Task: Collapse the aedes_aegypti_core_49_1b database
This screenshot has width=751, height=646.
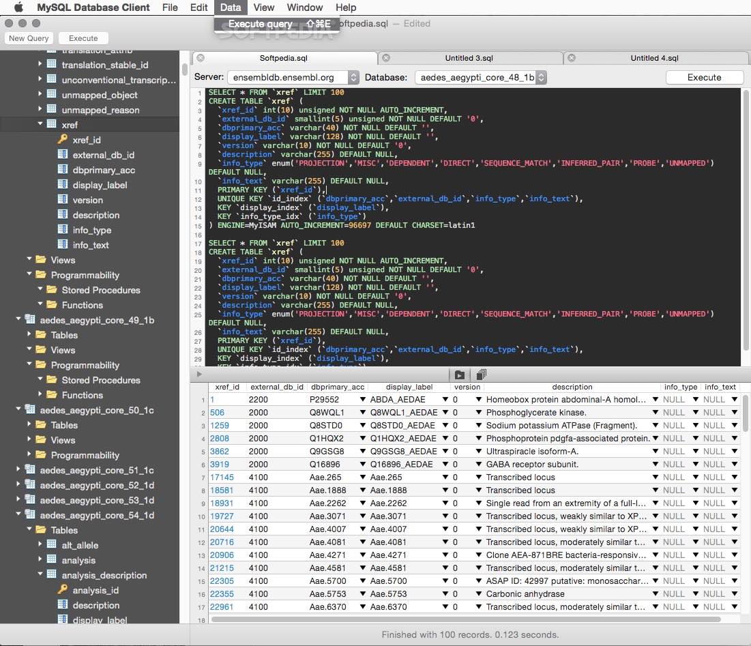Action: point(18,319)
